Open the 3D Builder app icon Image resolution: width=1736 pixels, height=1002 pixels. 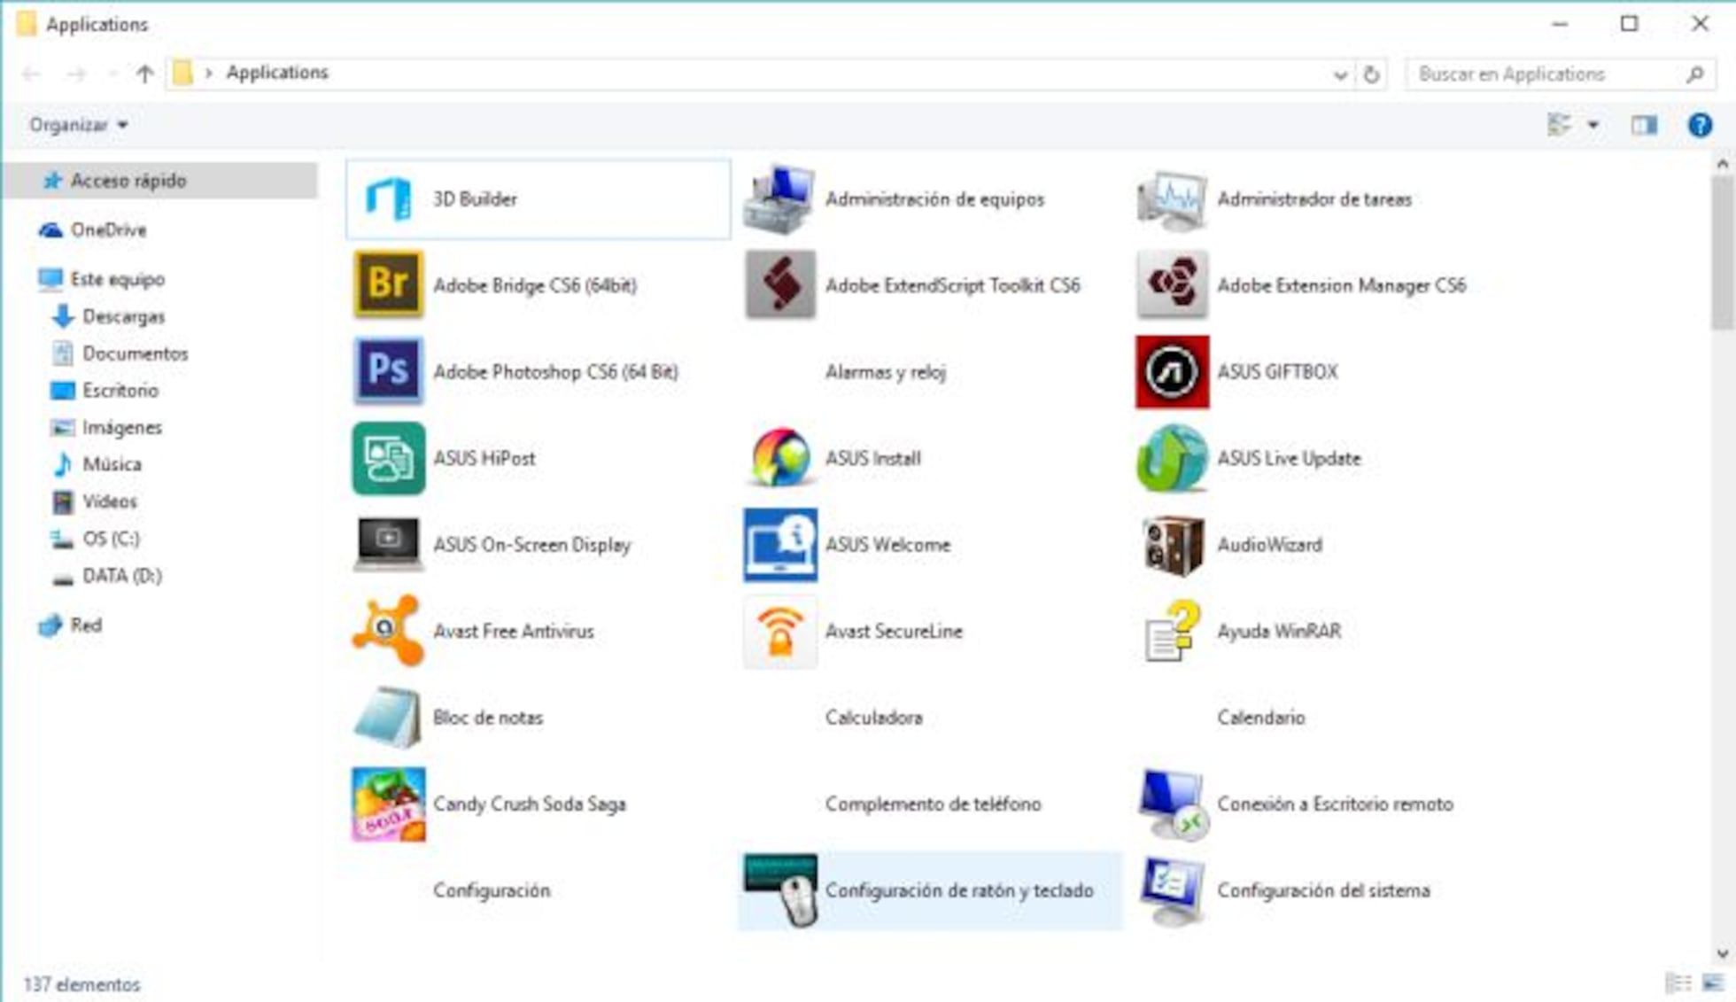pos(388,198)
